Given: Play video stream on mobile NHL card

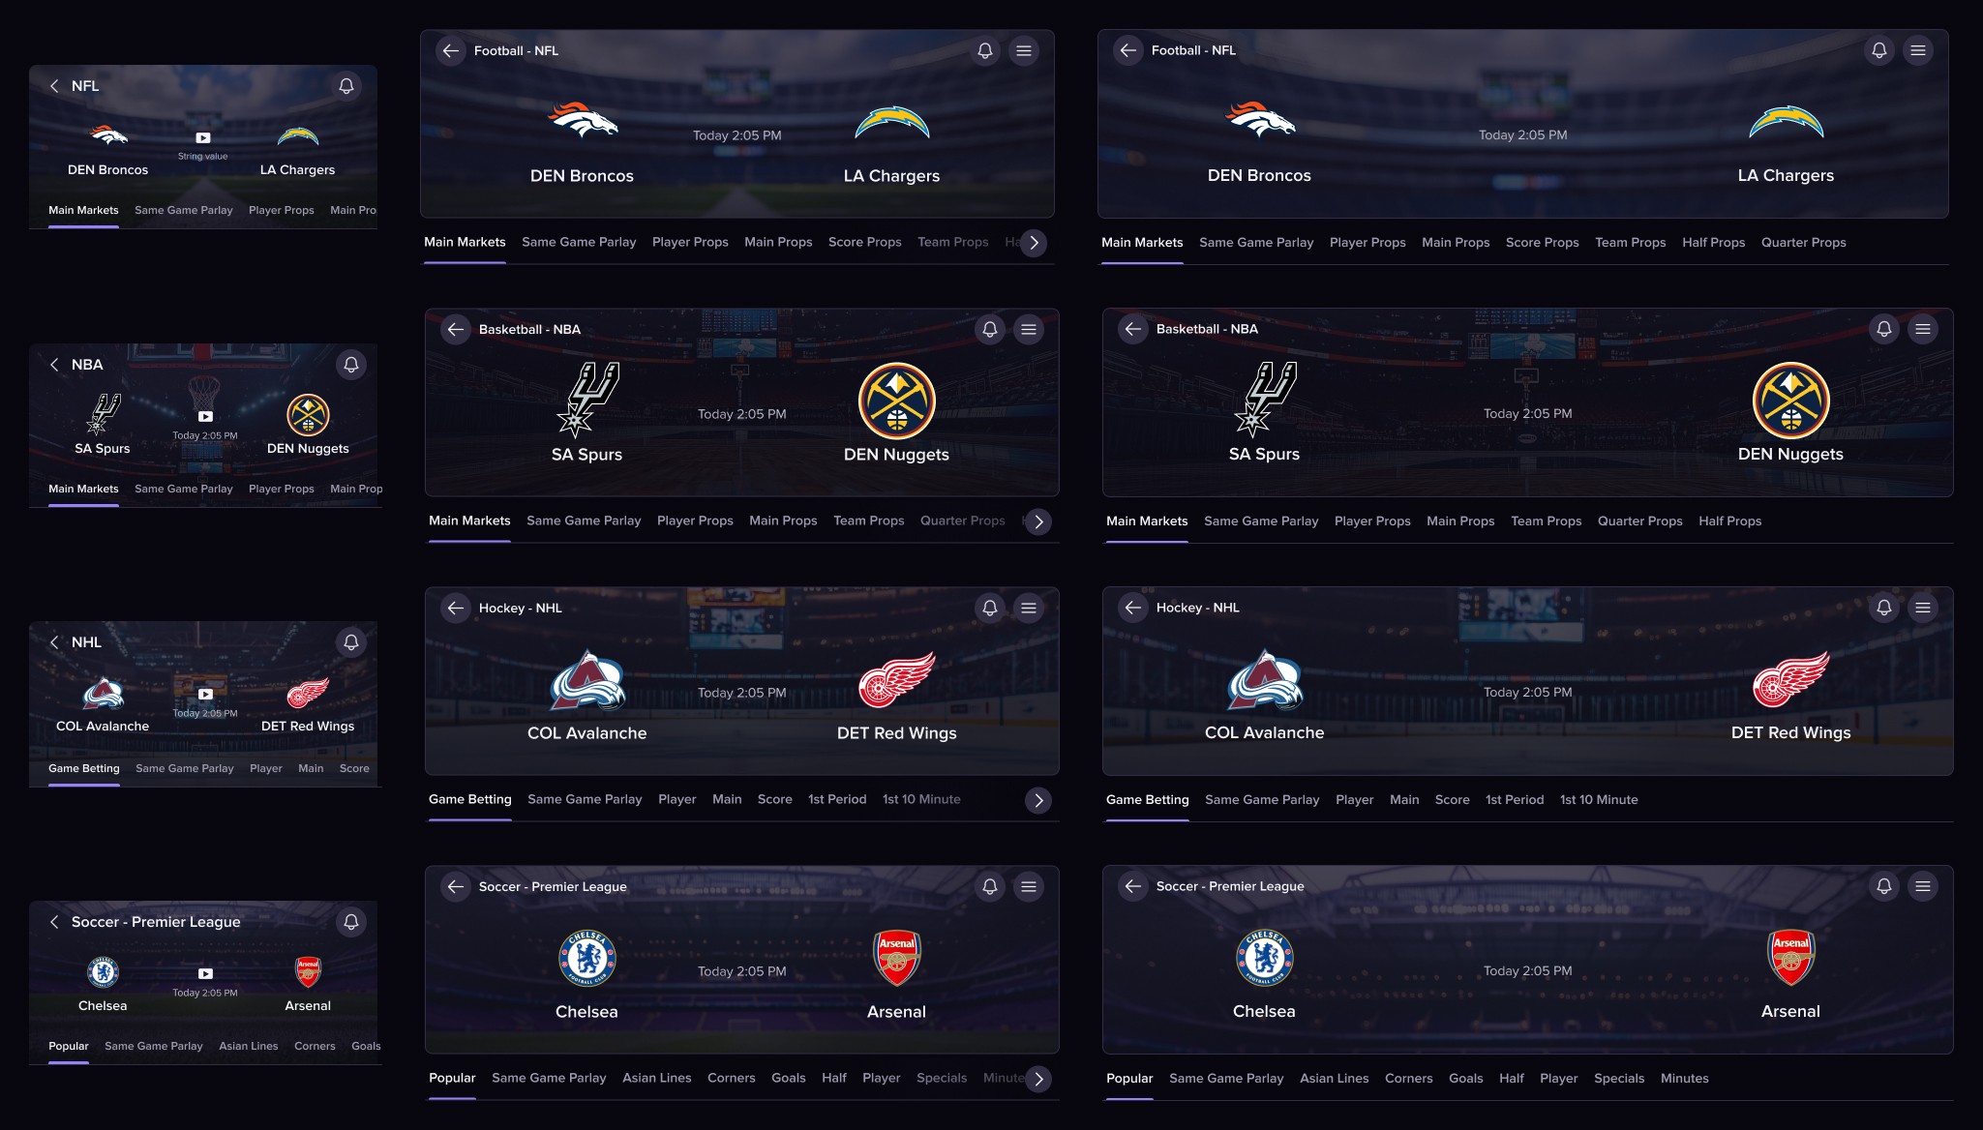Looking at the screenshot, I should coord(205,694).
